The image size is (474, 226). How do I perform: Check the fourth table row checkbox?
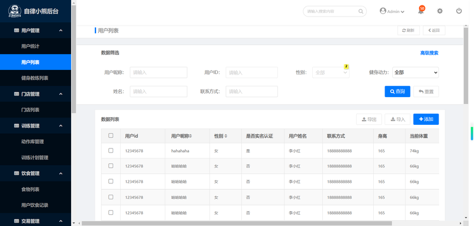[111, 197]
